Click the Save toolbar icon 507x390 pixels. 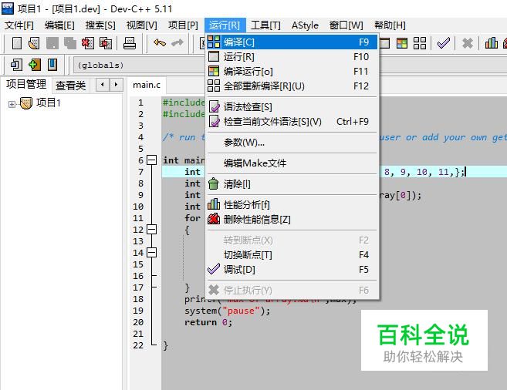(52, 43)
